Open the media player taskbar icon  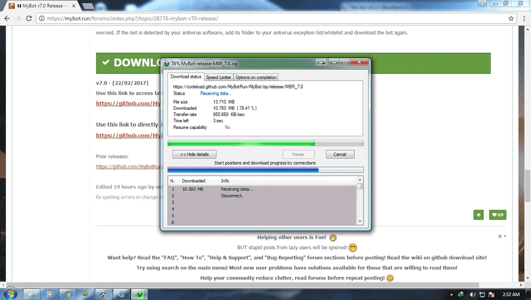tap(50, 294)
